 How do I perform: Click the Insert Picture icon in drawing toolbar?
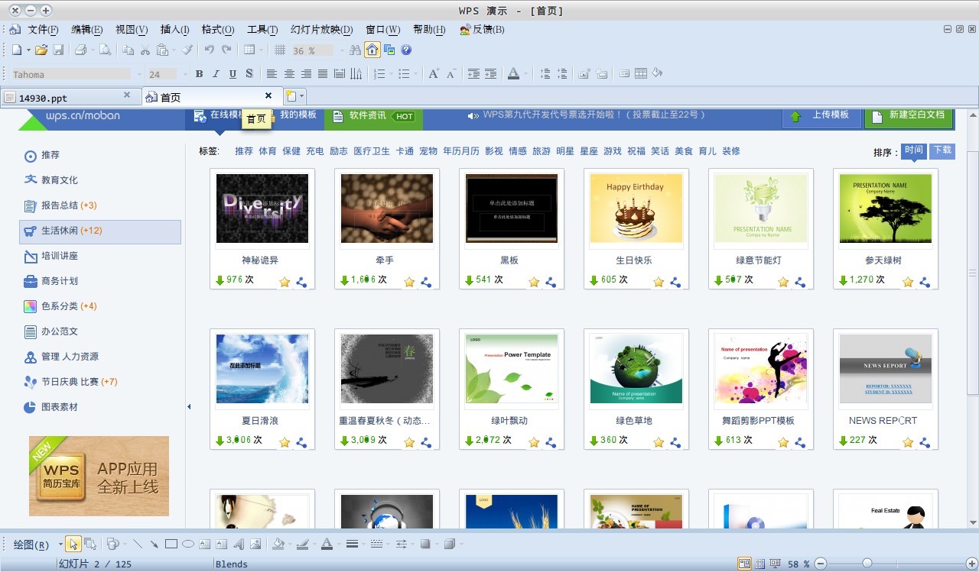click(x=255, y=544)
